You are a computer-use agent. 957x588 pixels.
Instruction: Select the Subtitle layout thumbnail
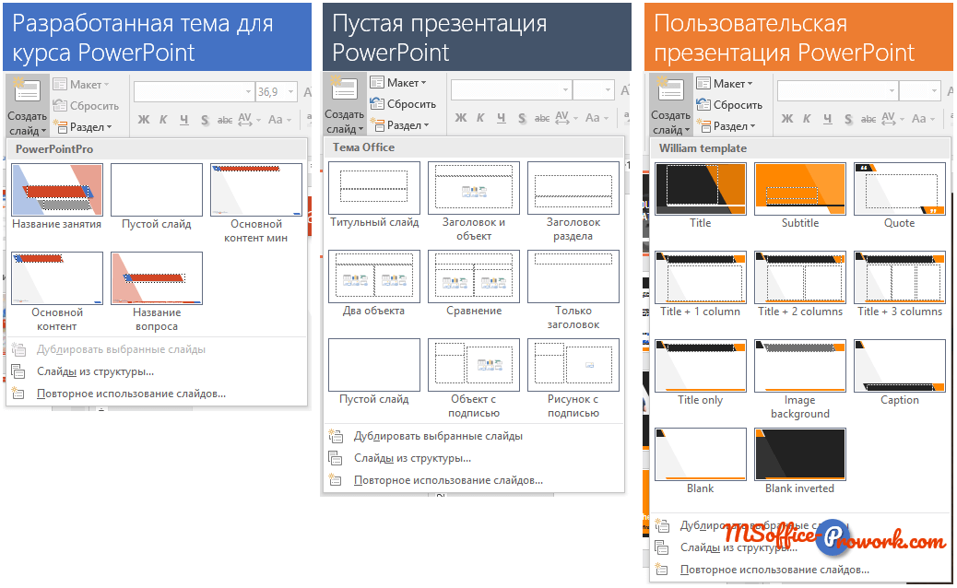pyautogui.click(x=800, y=189)
